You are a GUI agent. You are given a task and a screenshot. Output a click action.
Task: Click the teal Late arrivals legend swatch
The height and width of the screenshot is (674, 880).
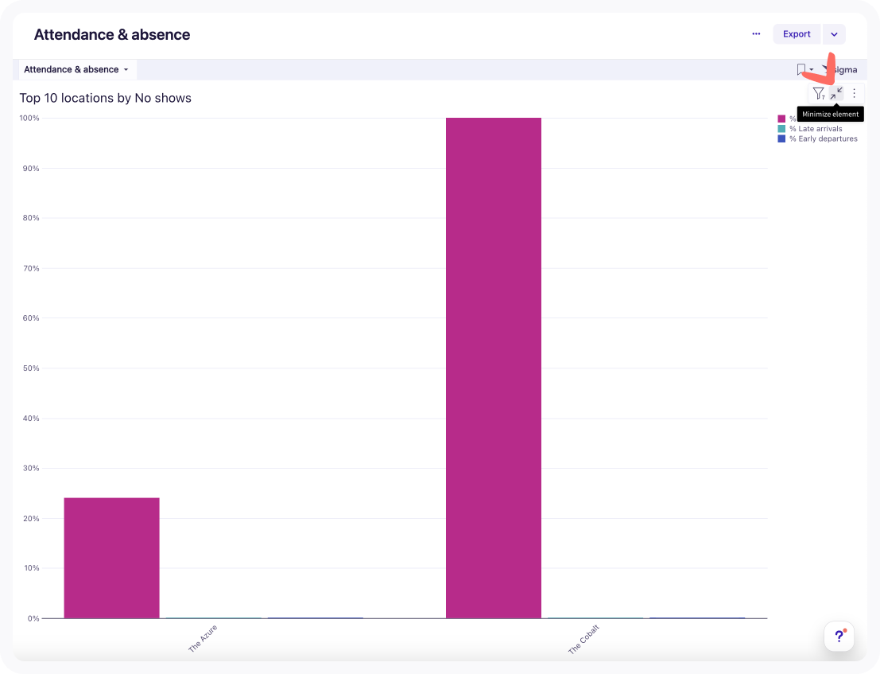(x=781, y=129)
